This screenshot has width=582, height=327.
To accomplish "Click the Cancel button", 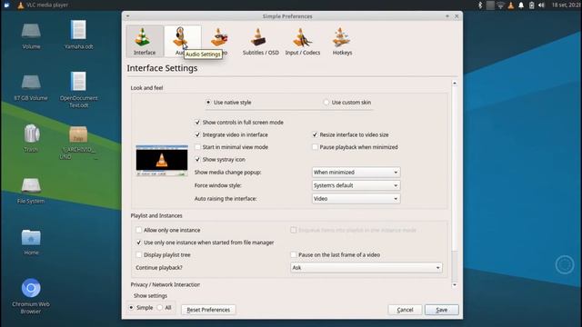I will click(x=405, y=310).
